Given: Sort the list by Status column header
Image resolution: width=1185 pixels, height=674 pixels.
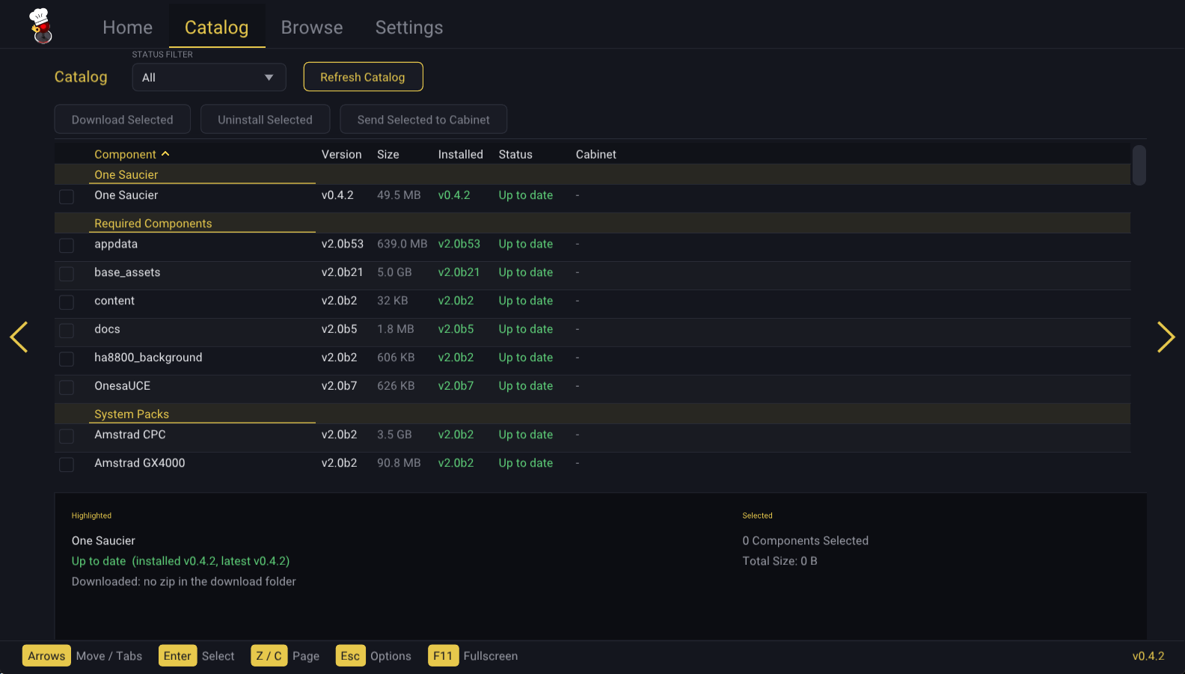Looking at the screenshot, I should click(x=515, y=154).
